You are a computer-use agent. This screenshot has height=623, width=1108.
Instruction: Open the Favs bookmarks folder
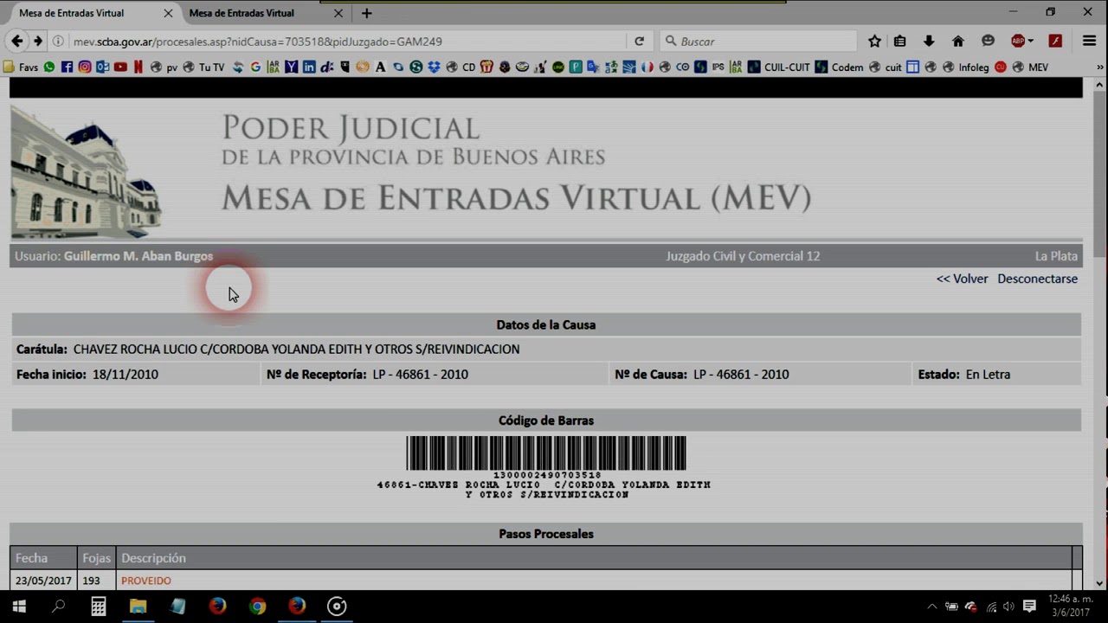[22, 67]
